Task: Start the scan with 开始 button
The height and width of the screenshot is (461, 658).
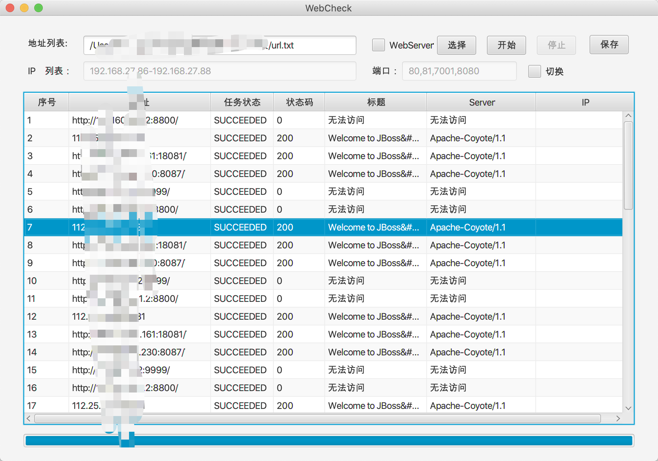Action: coord(506,45)
